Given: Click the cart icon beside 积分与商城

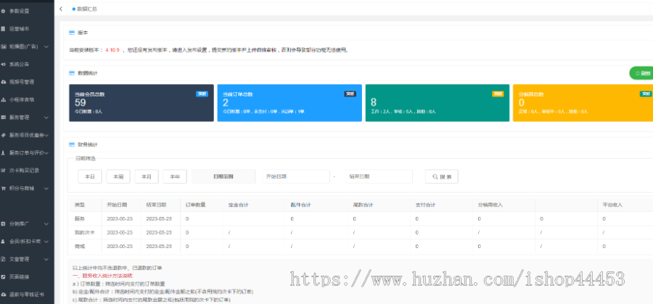Looking at the screenshot, I should pos(4,188).
